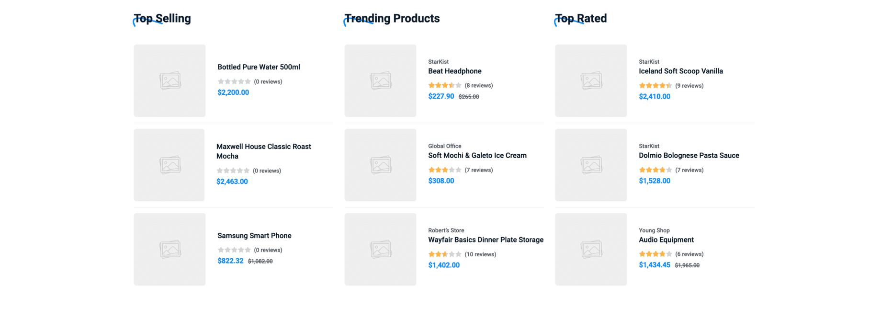Open Audio Equipment product title
Image resolution: width=881 pixels, height=309 pixels.
coord(666,240)
